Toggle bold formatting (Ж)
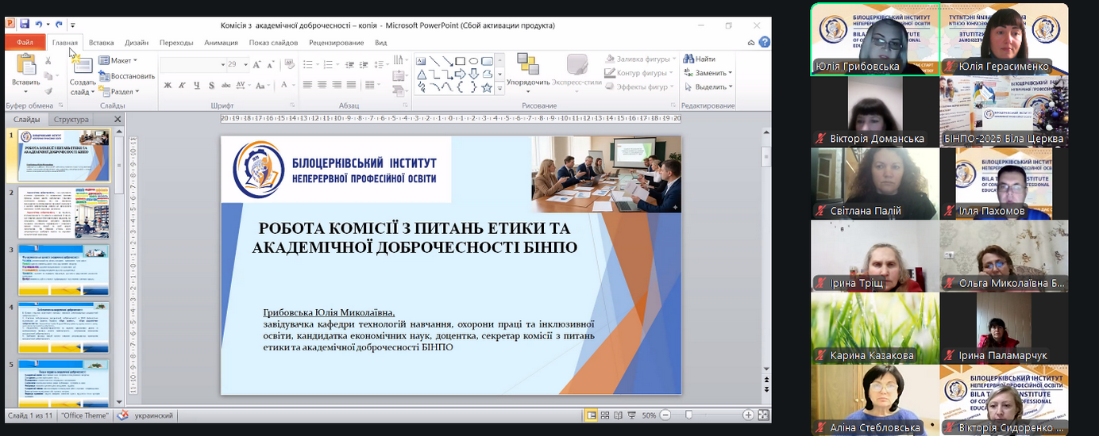1099x436 pixels. pyautogui.click(x=168, y=86)
